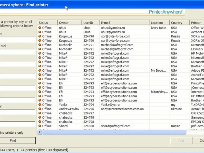Select the 'Ukraine' country cell
The height and width of the screenshot is (153, 204).
pos(176,109)
